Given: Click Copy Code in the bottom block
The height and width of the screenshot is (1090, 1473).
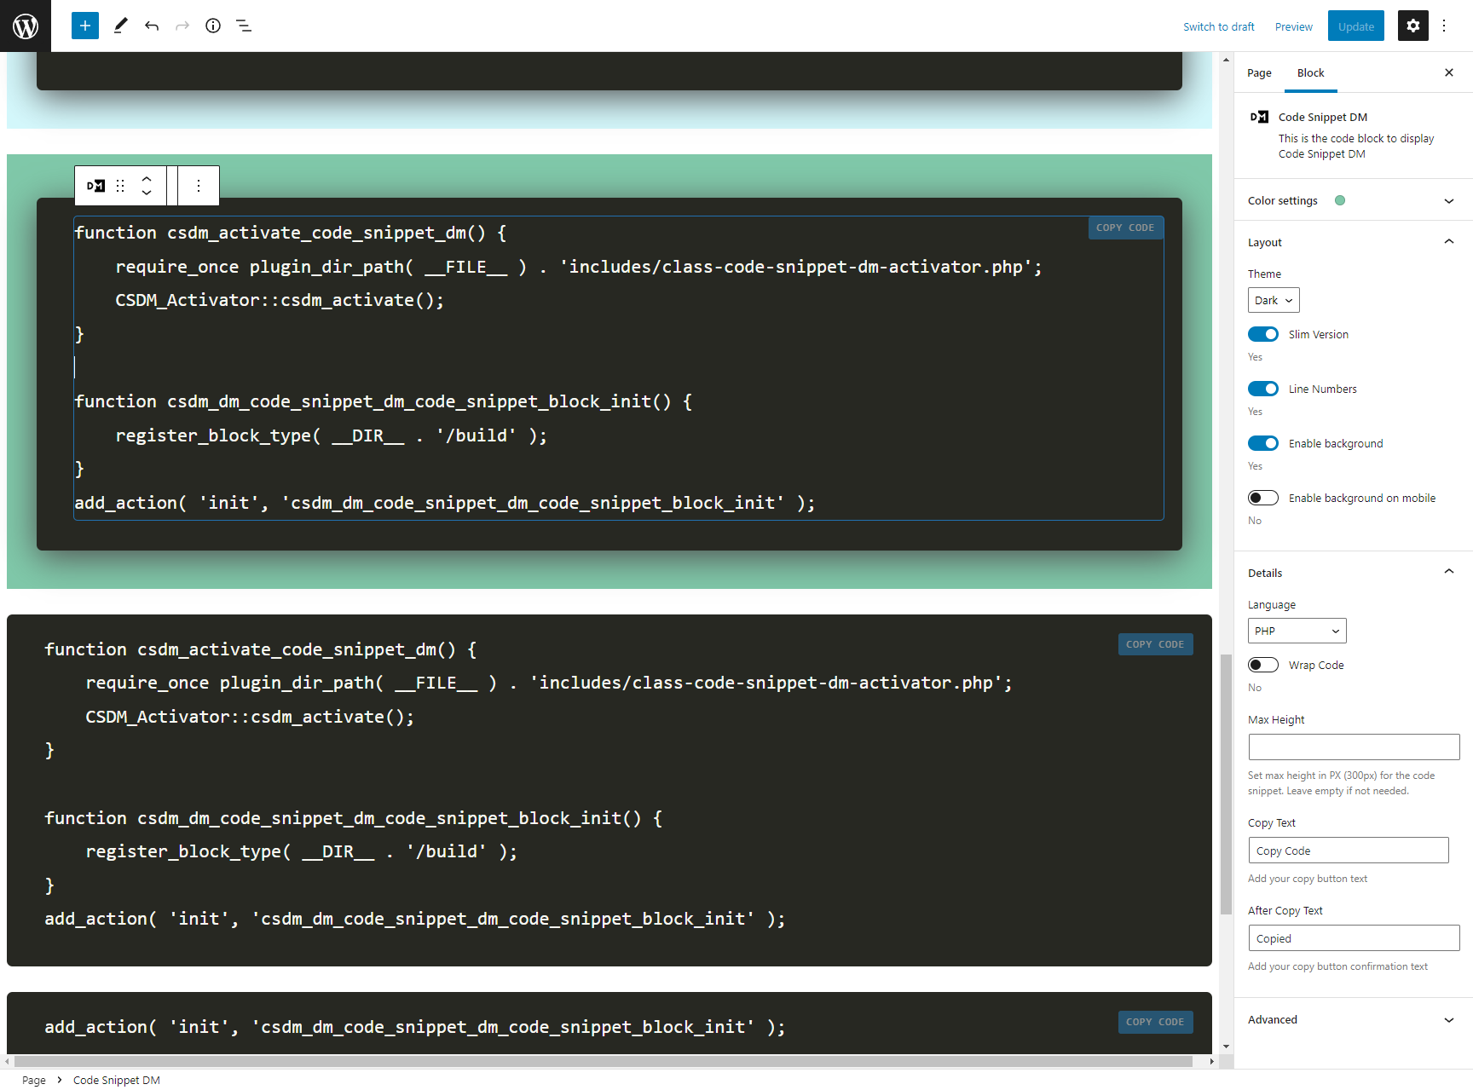Looking at the screenshot, I should [x=1155, y=1022].
